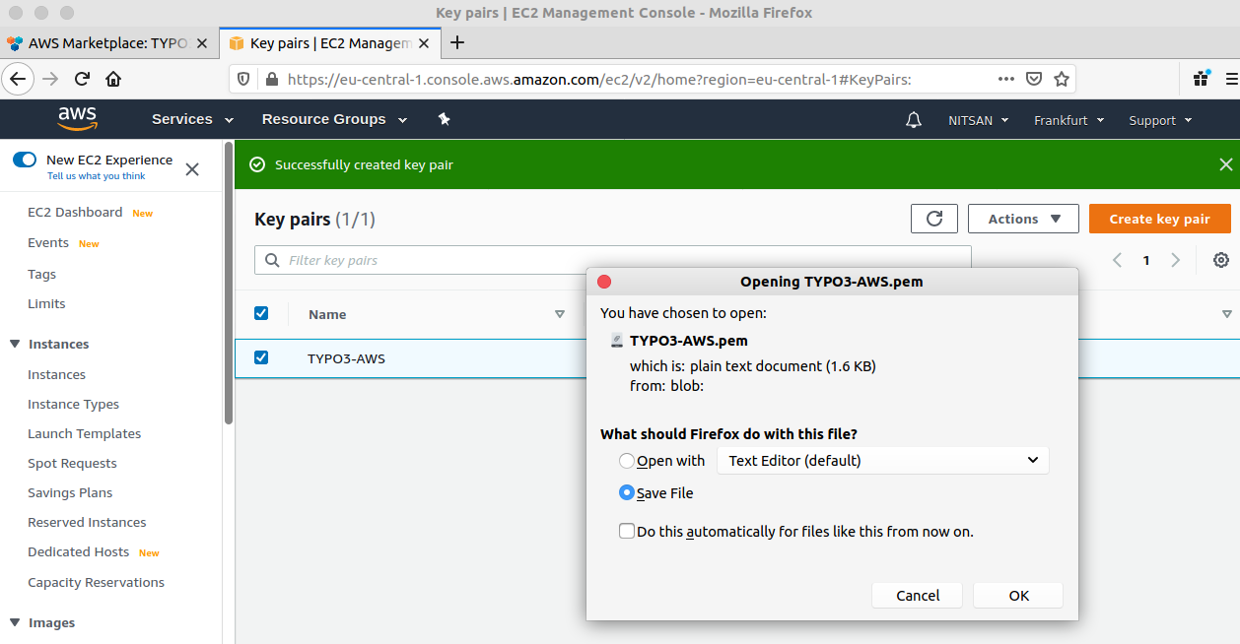Open Tags in the sidebar

41,274
